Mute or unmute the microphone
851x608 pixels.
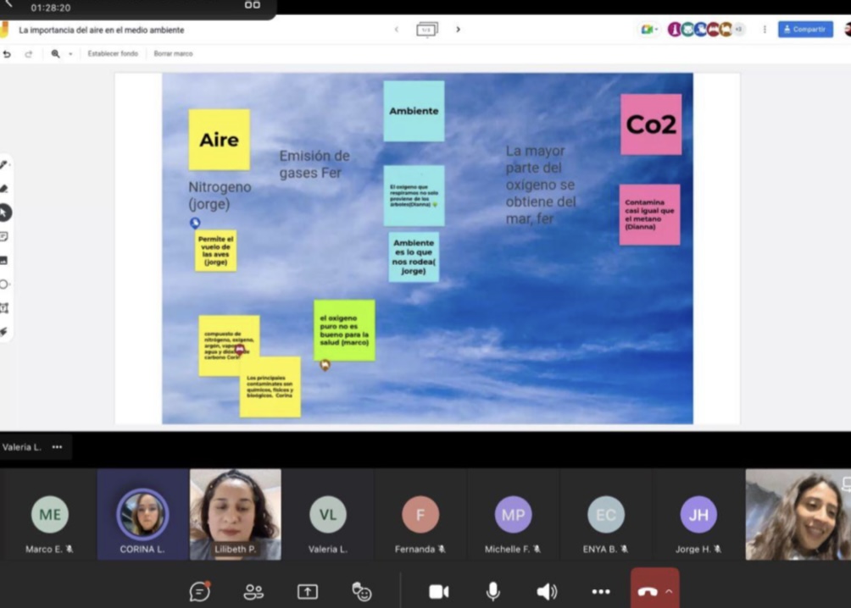point(492,592)
